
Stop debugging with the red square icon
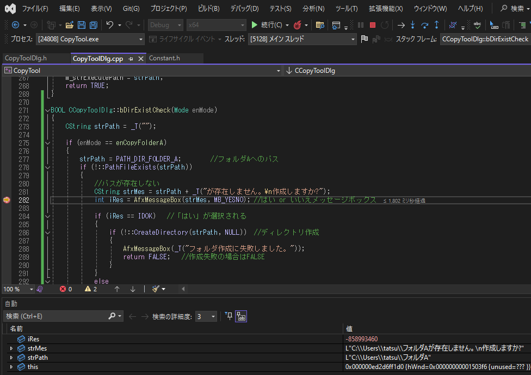(373, 25)
